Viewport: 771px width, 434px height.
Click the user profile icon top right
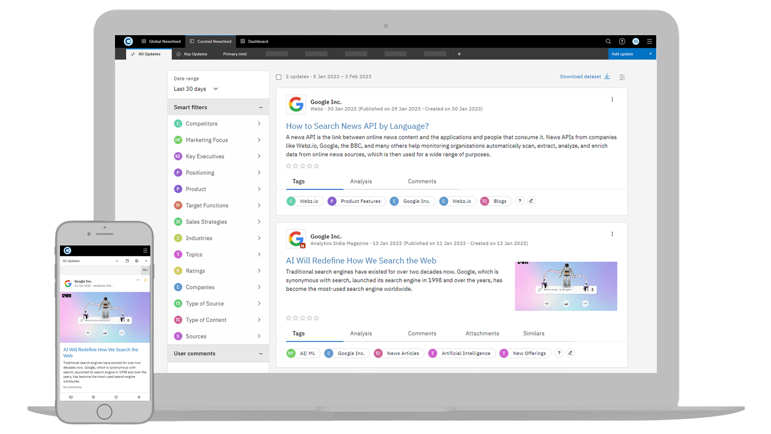click(636, 41)
